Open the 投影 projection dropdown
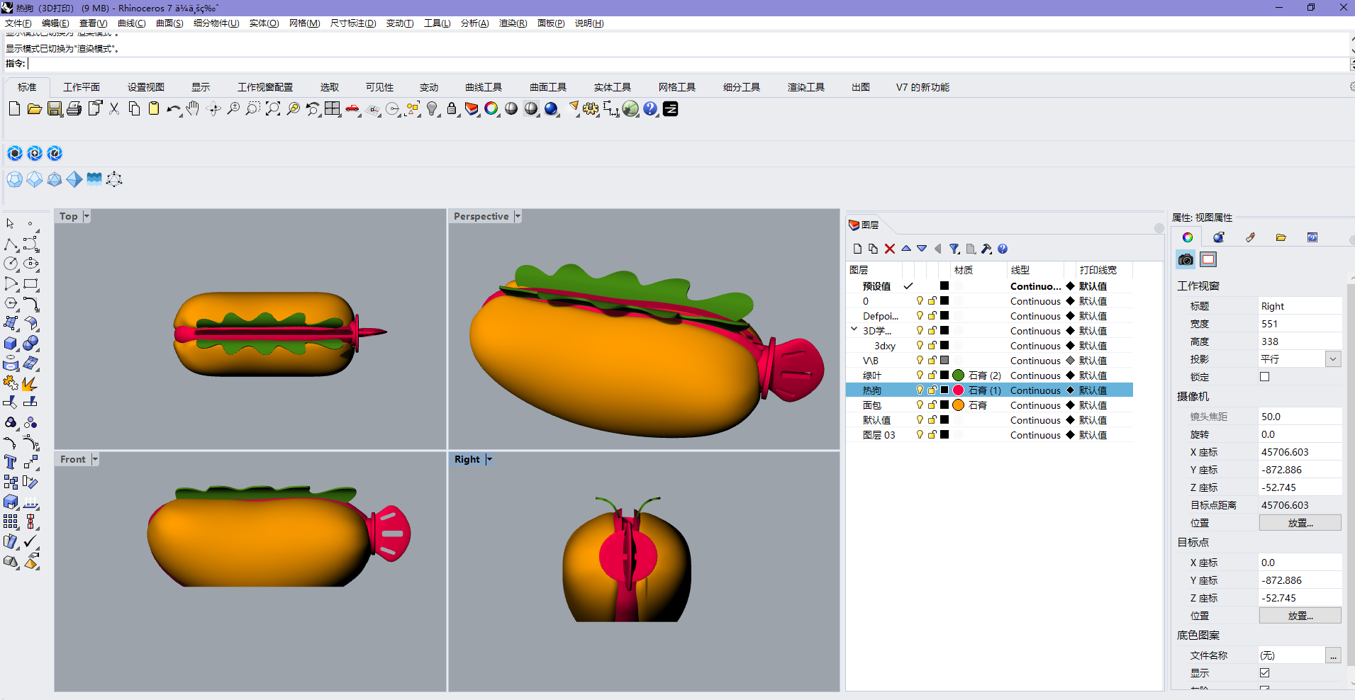This screenshot has height=700, width=1355. 1334,359
